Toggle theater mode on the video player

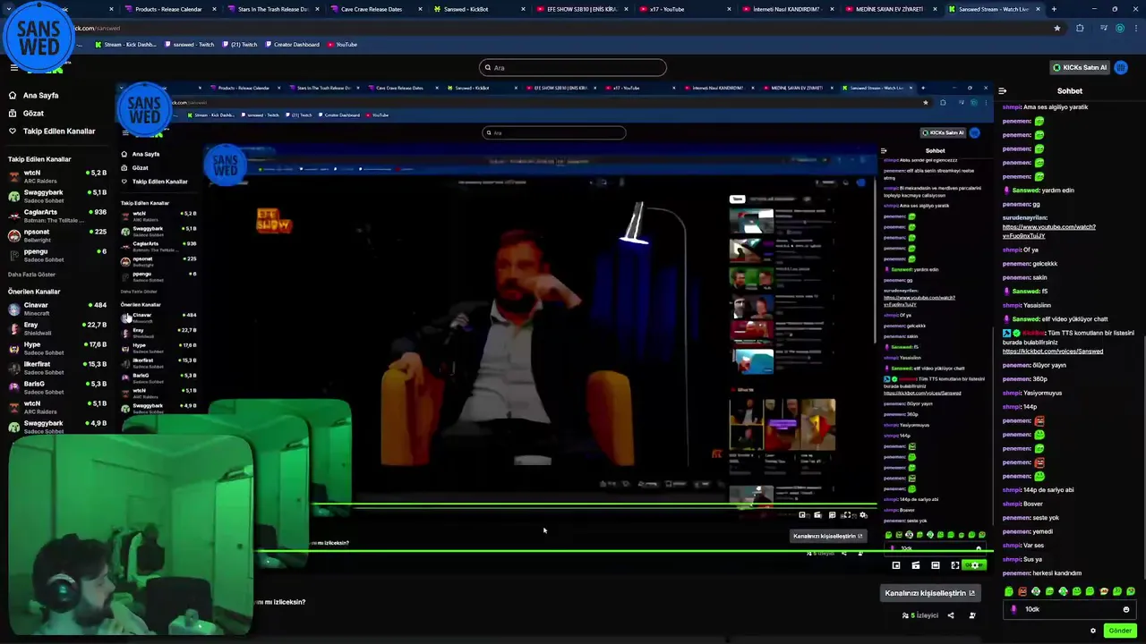(936, 565)
